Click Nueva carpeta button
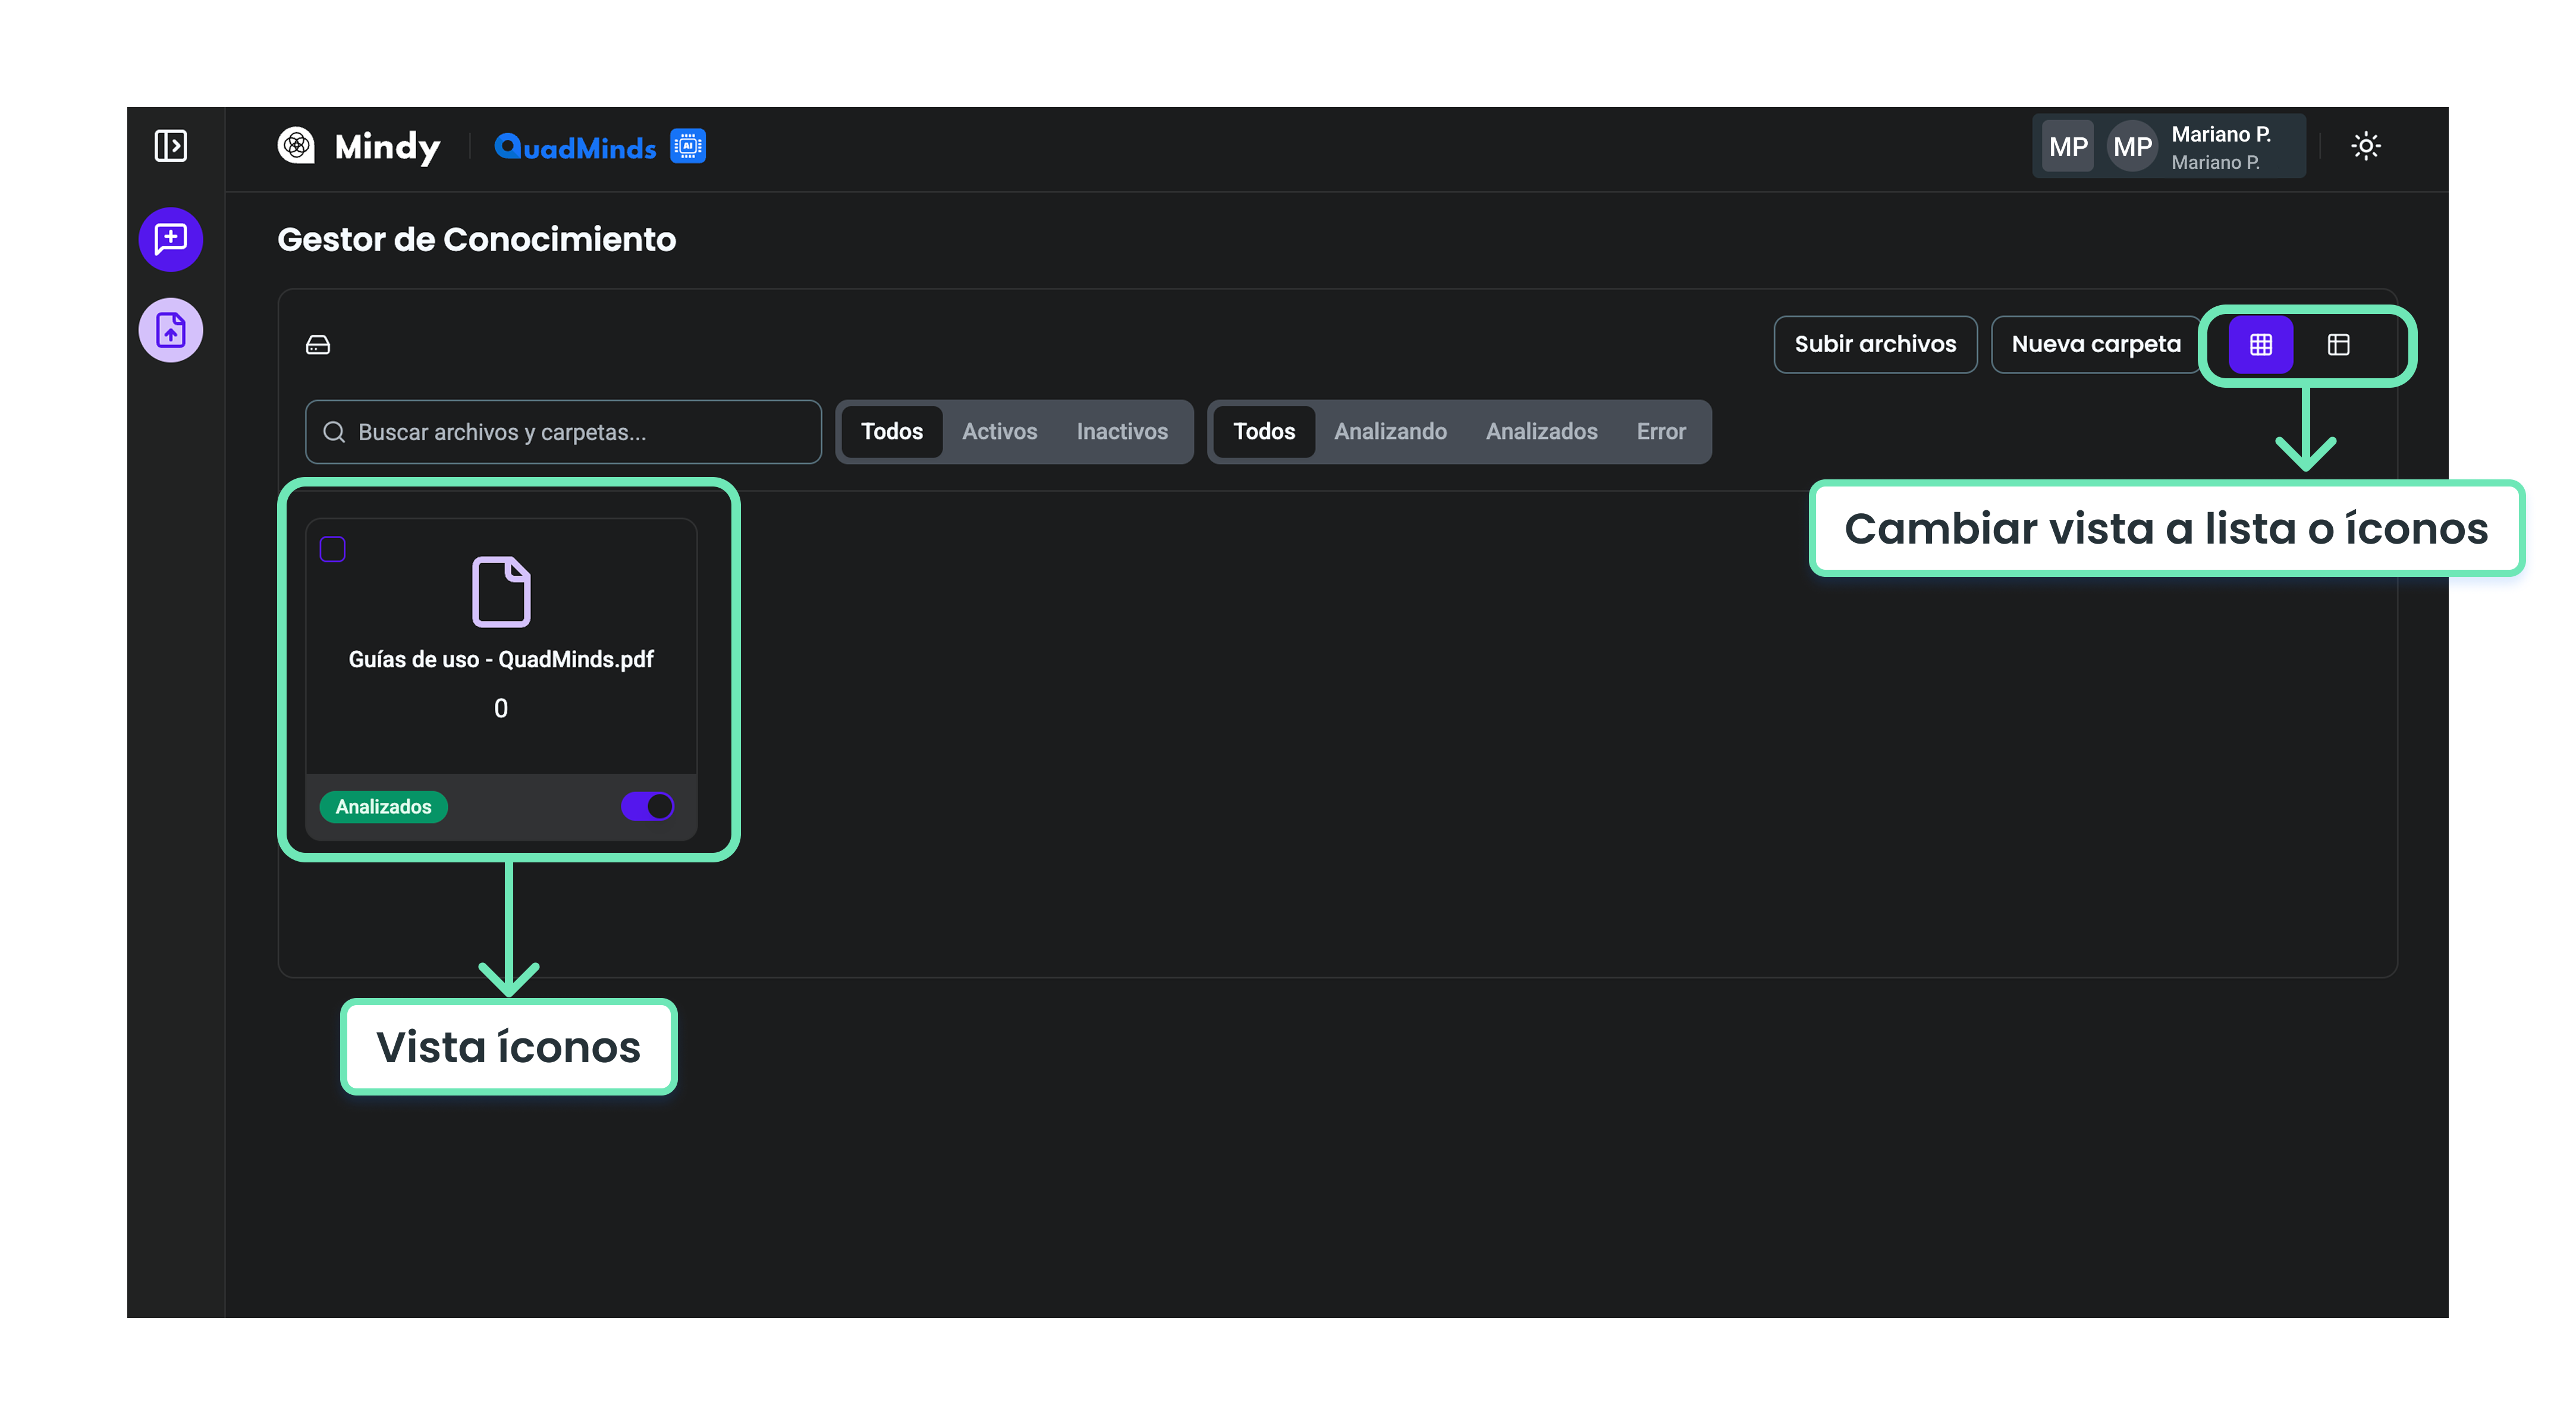 [x=2095, y=344]
